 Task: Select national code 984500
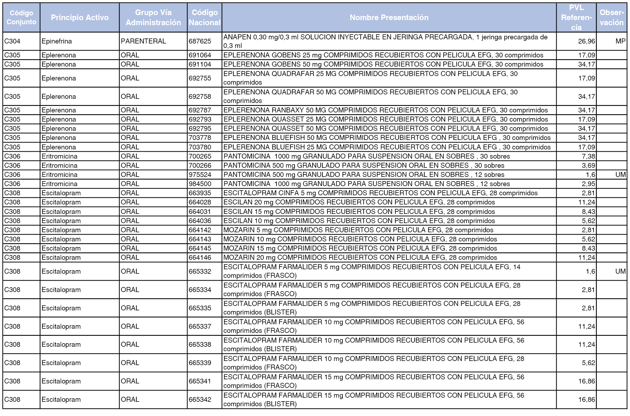(x=204, y=184)
